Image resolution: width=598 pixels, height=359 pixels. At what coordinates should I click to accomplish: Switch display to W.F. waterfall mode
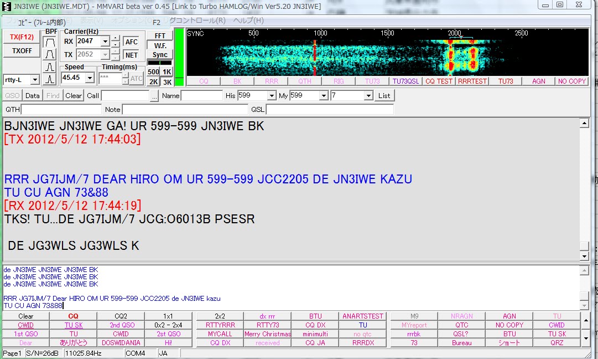160,45
